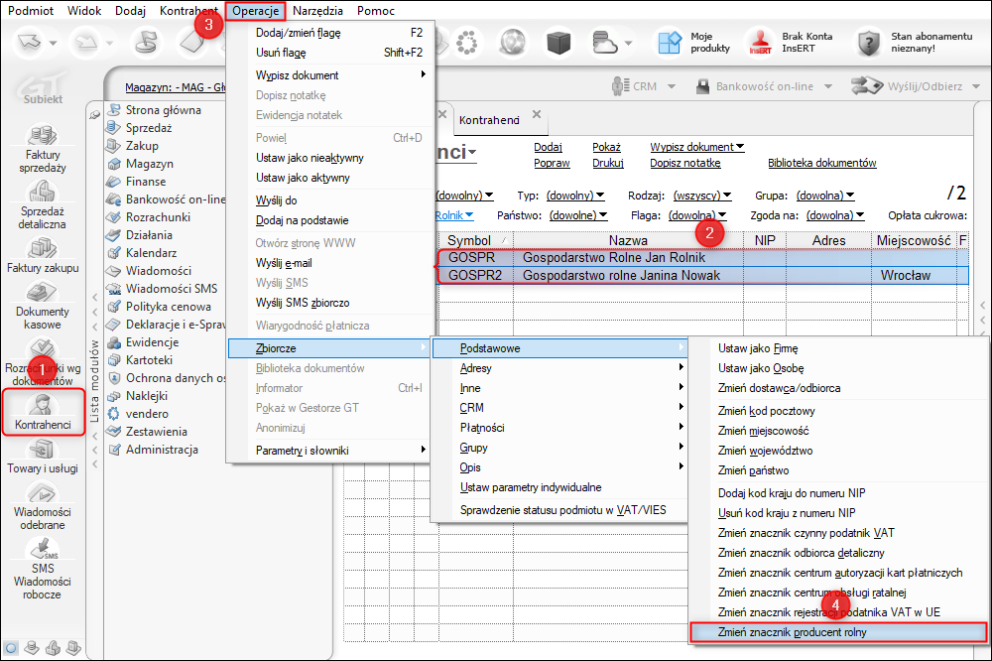Open the Narzędzia menu

pos(317,11)
